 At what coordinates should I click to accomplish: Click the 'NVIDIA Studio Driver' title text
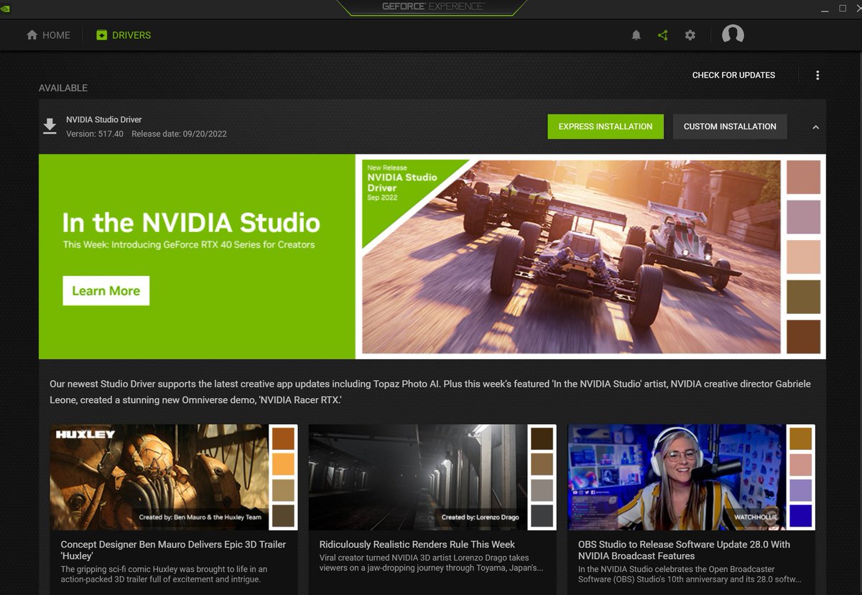(x=104, y=119)
